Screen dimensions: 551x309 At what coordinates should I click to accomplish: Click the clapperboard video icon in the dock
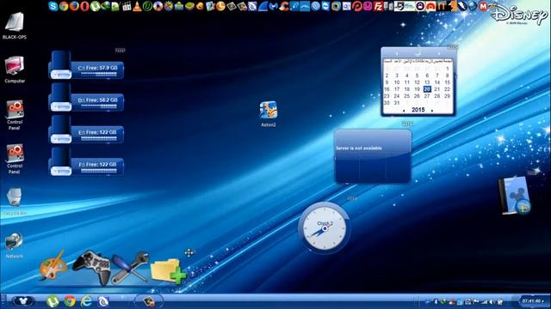[x=127, y=6]
